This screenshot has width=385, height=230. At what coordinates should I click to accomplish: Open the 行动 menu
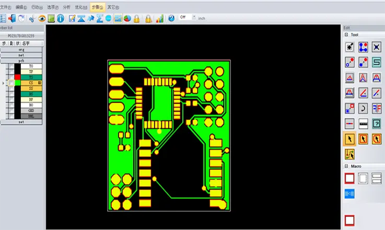37,7
